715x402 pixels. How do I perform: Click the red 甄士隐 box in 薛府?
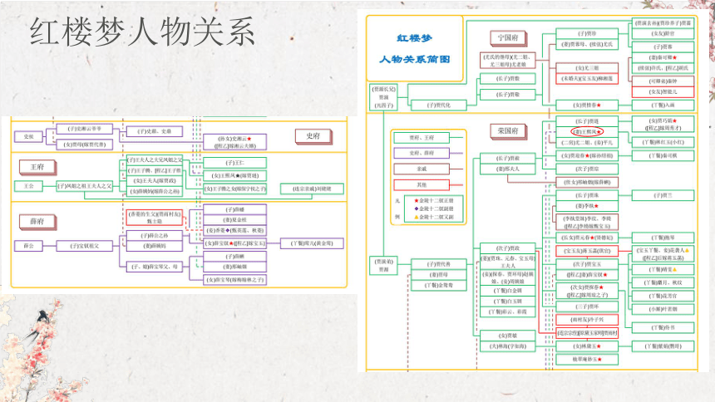click(x=155, y=218)
